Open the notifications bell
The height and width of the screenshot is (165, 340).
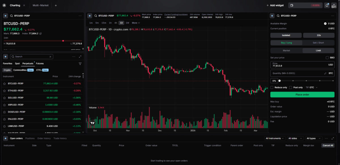(327, 5)
